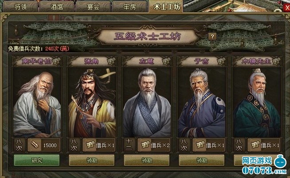Screen dimensions: 290x178
Task: Click the scroll icon beside 左慈 name
Action: 166,61
